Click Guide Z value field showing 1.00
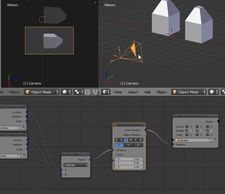Screen dimensions: 225x194 129,167
